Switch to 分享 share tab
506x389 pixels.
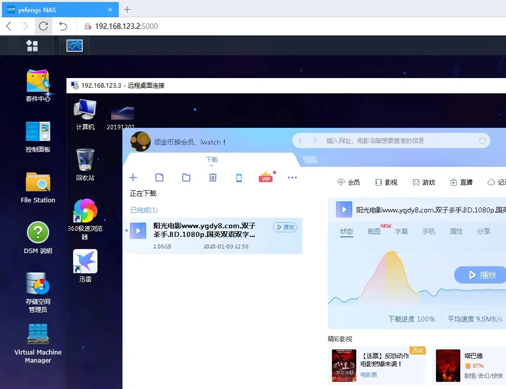483,231
